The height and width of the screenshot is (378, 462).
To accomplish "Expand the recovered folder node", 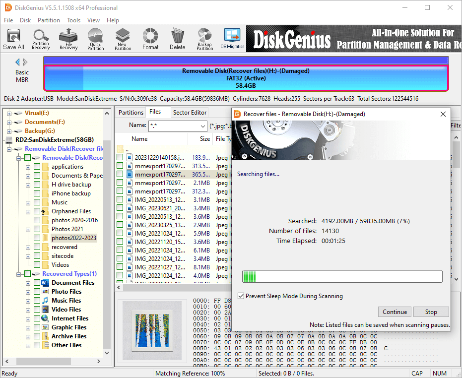I will pos(28,248).
